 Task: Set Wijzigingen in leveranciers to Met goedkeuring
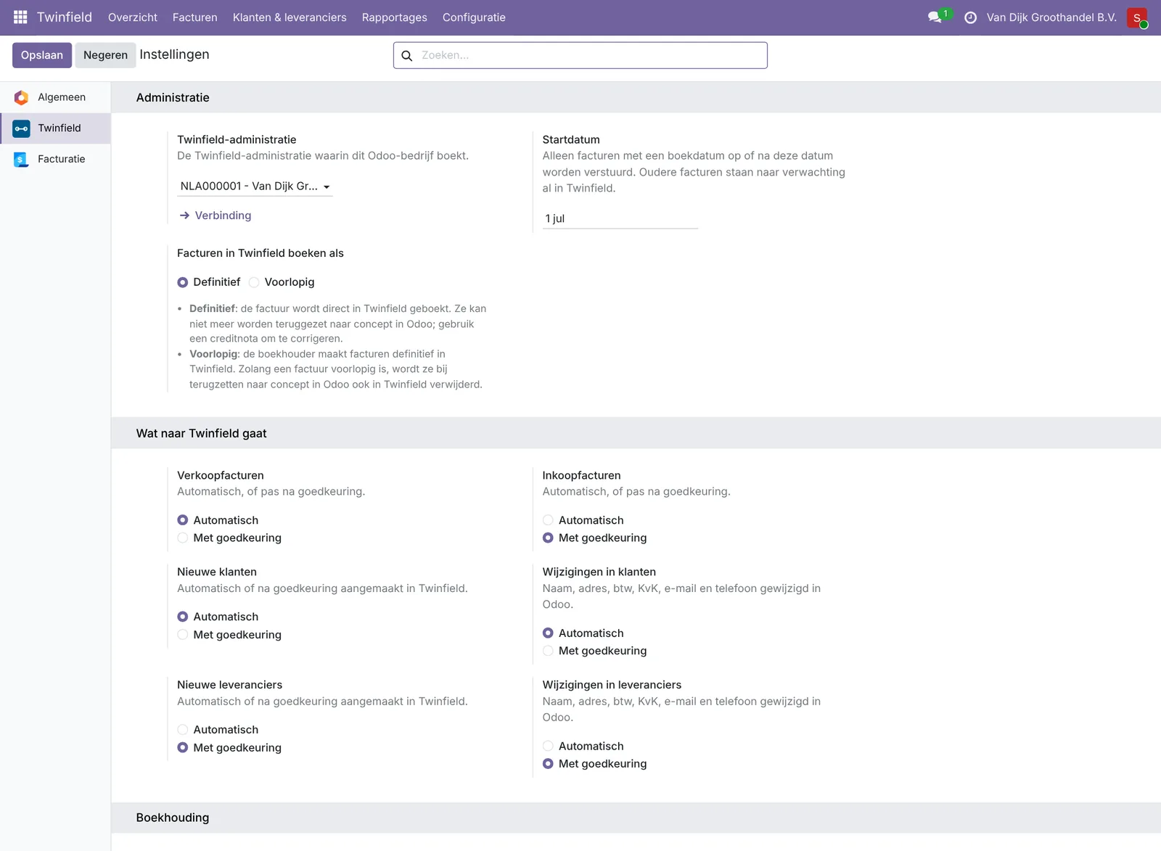[x=548, y=763]
